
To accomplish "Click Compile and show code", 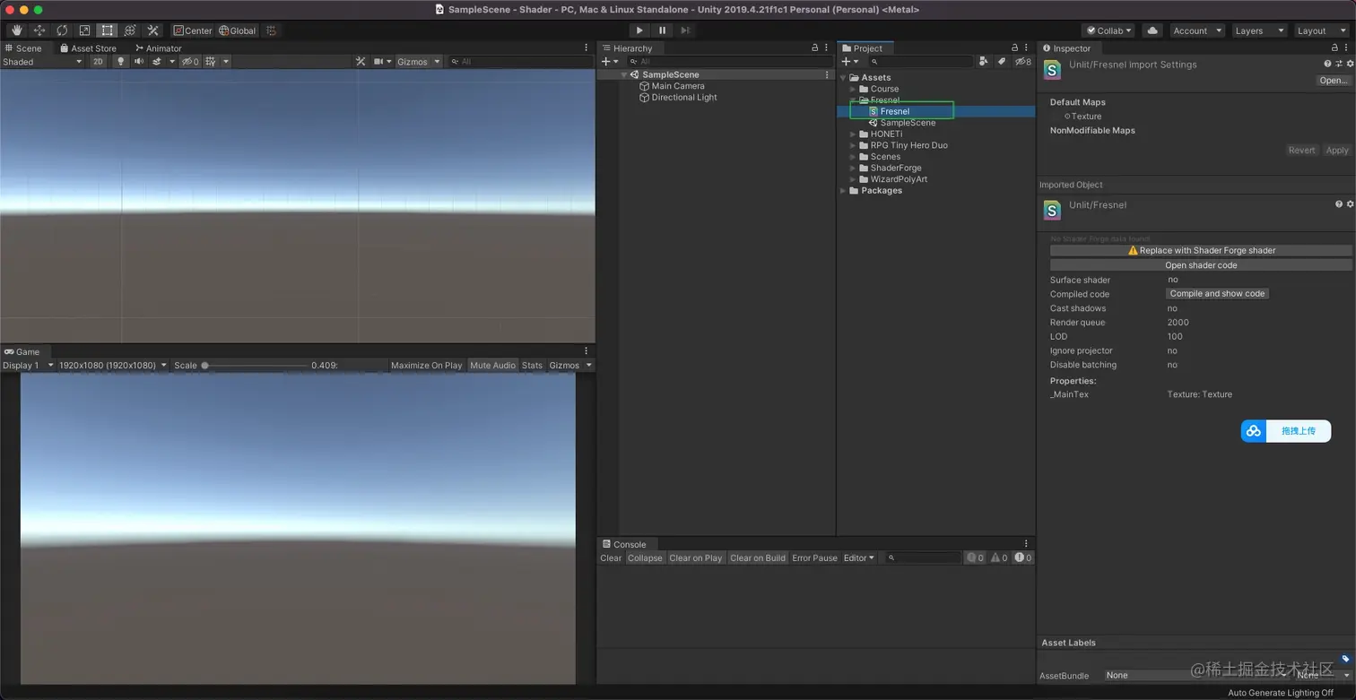I will point(1217,294).
